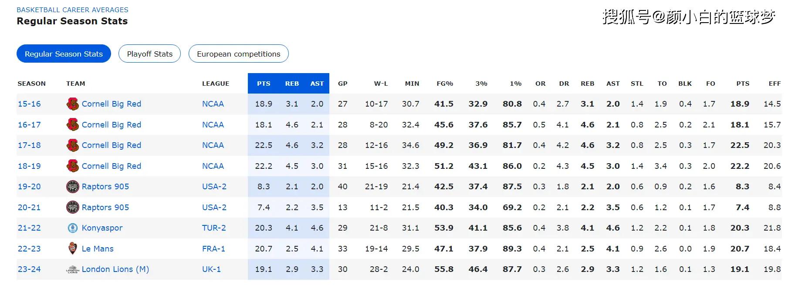The image size is (795, 285).
Task: Click the Cornell Big Red logo for 15-16
Action: click(x=72, y=104)
